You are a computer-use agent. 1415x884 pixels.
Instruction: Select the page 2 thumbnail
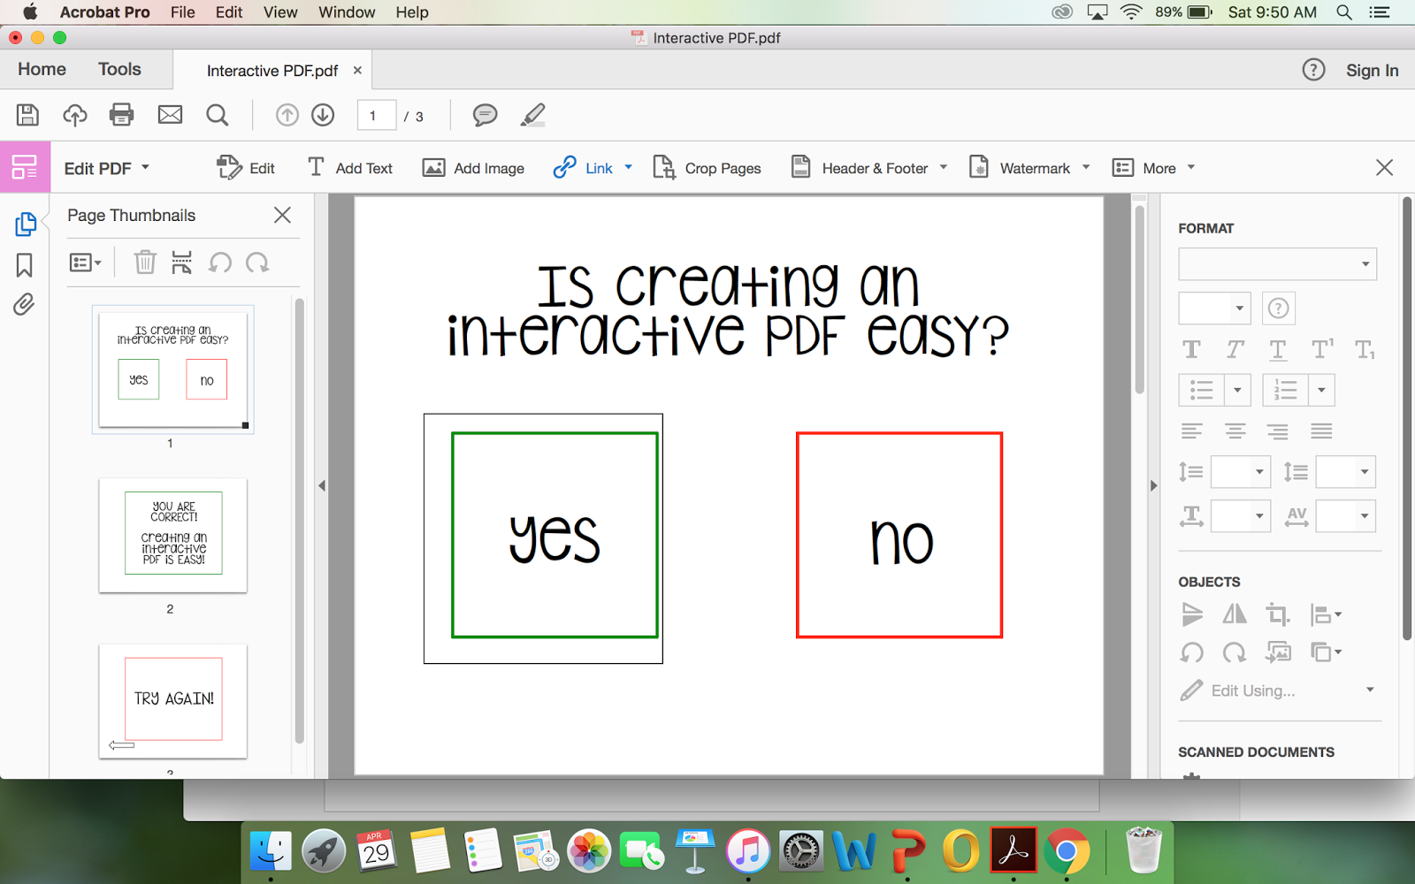point(172,534)
